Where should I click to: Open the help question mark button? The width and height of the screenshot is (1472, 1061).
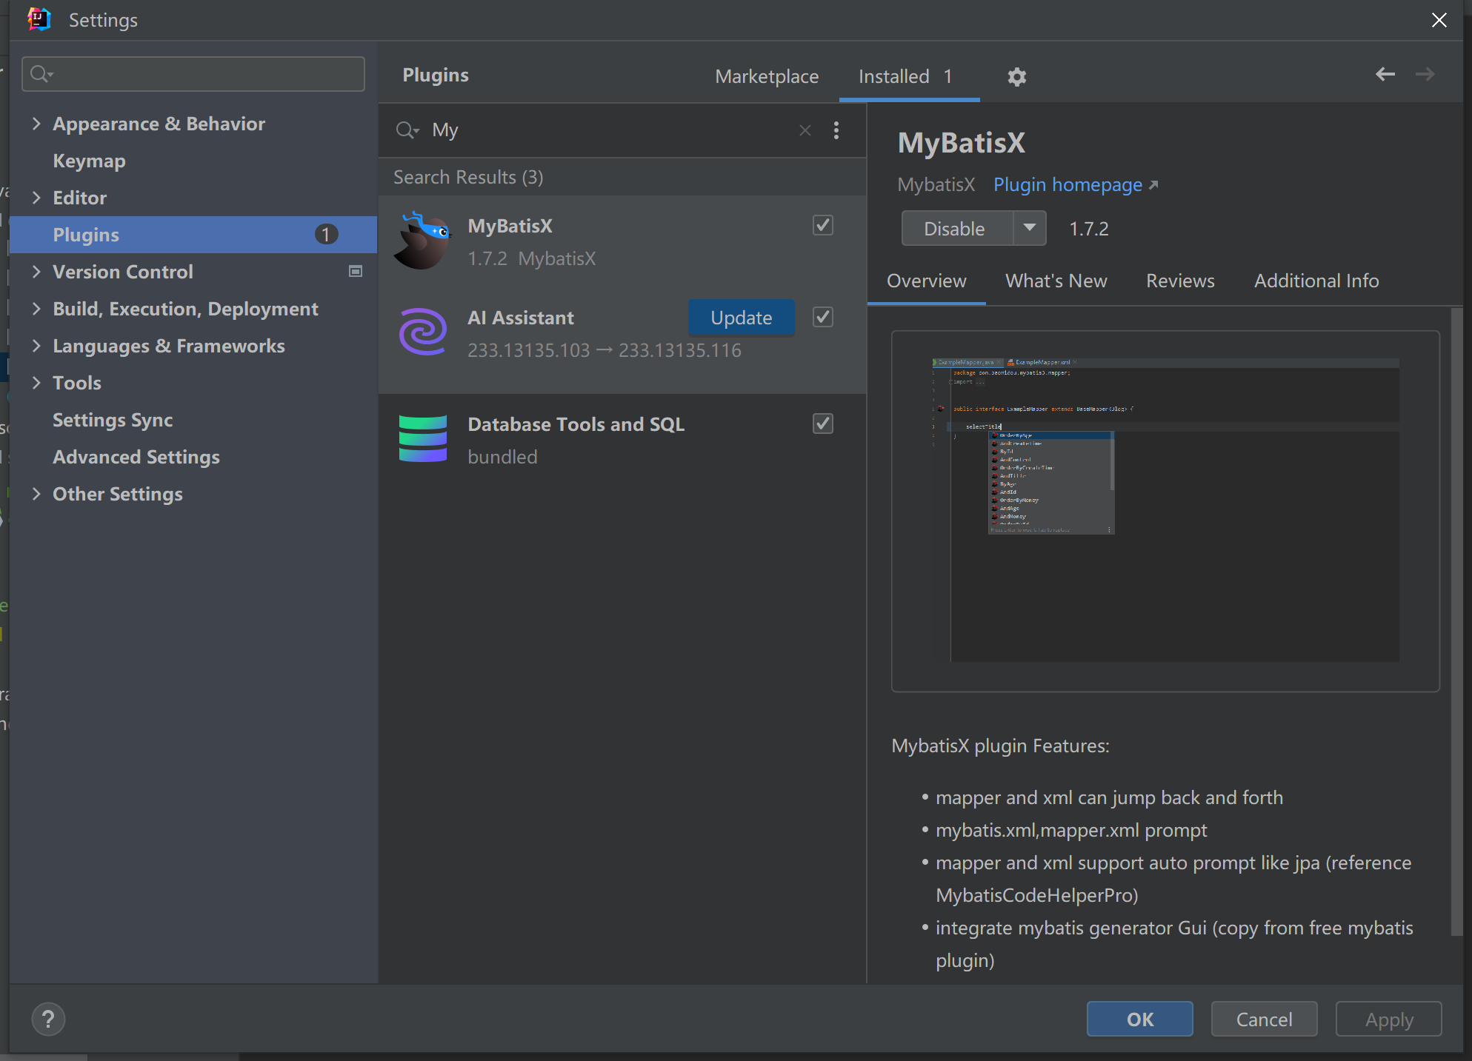(x=48, y=1020)
